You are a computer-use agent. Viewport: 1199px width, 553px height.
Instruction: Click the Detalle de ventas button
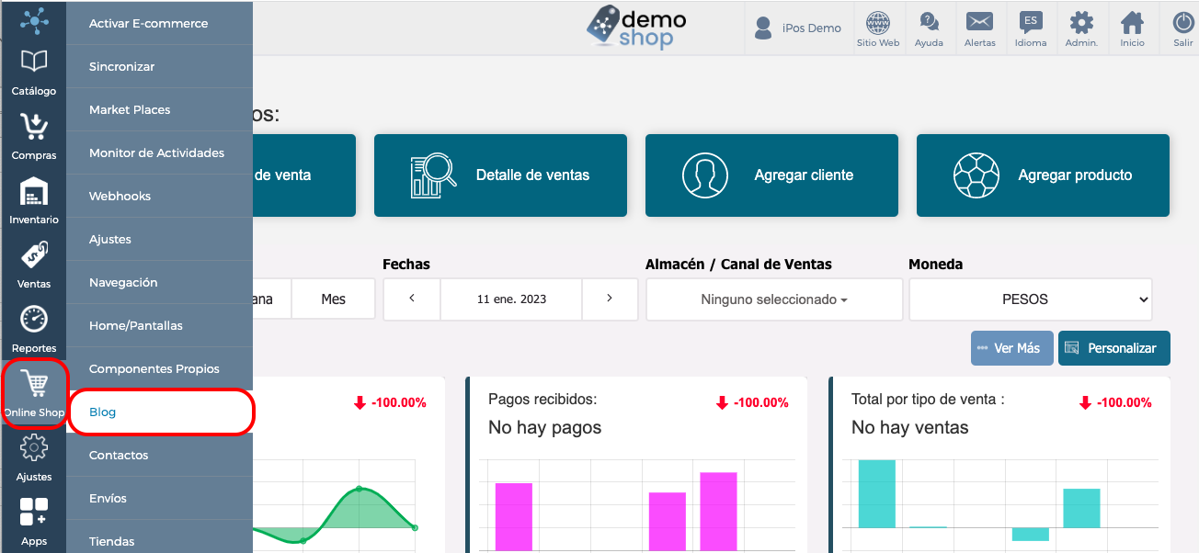point(500,175)
